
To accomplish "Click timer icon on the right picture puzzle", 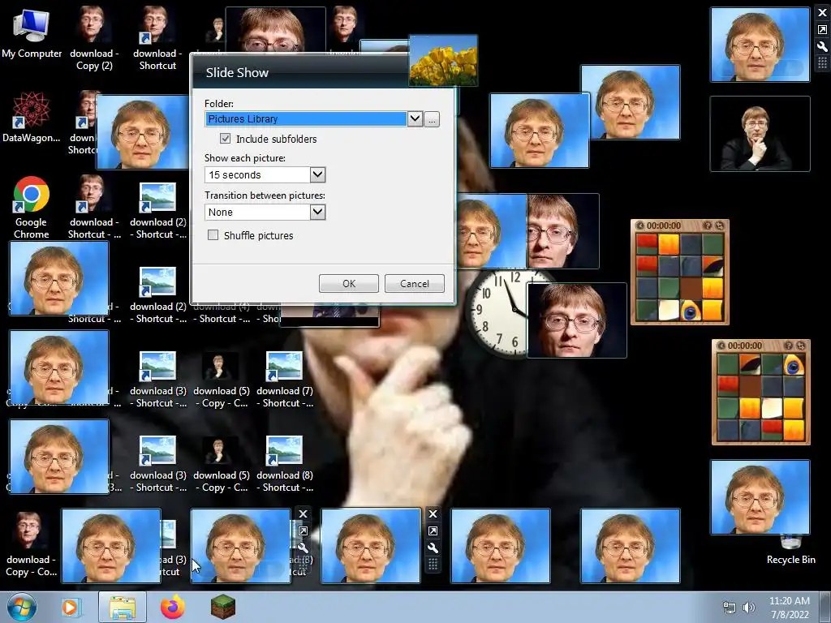I will point(721,346).
